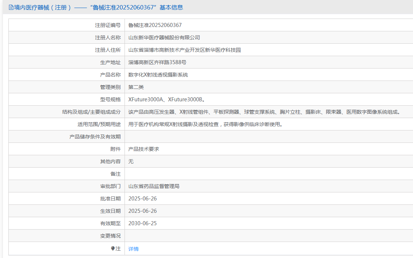Screen dimensions: 413x258
Task: Open the 详情 link in the 注 row
Action: tap(133, 249)
